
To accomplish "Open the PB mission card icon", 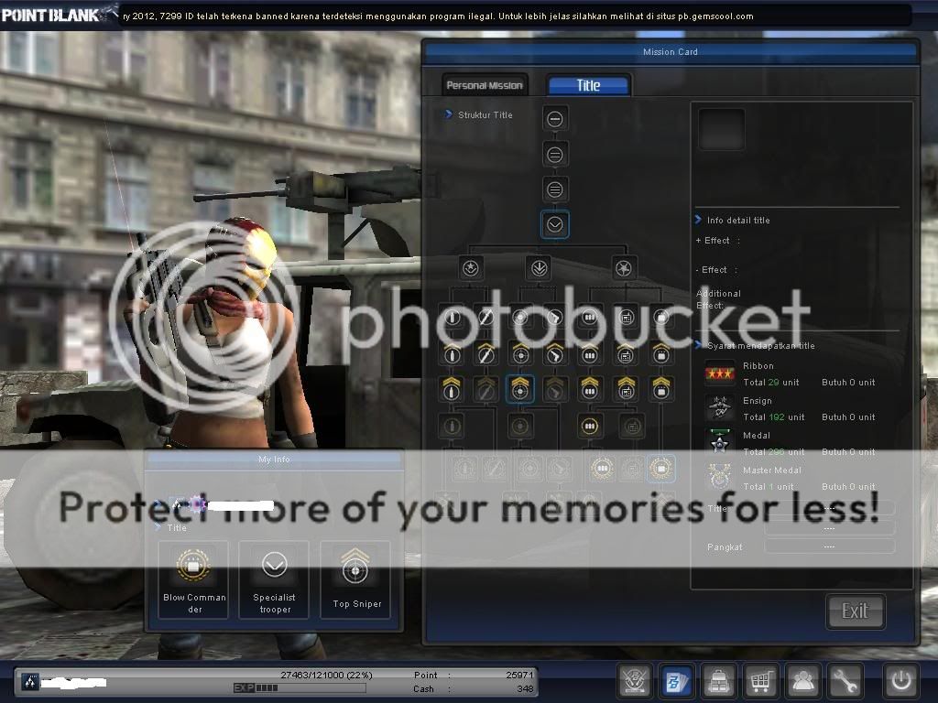I will 677,680.
